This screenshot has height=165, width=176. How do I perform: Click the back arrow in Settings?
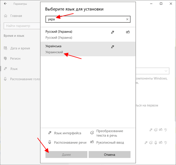[5, 4]
